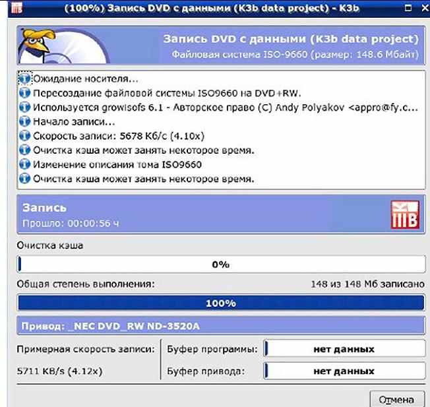Select log line 'Ожидание носителя...'

click(x=86, y=79)
